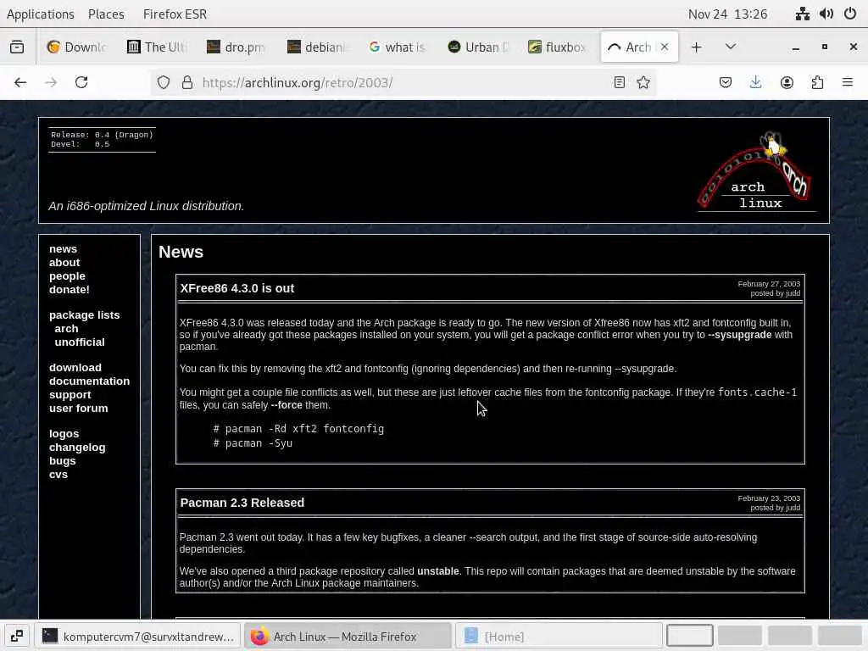The height and width of the screenshot is (651, 868).
Task: Open the documentation sidebar link
Action: tap(89, 381)
